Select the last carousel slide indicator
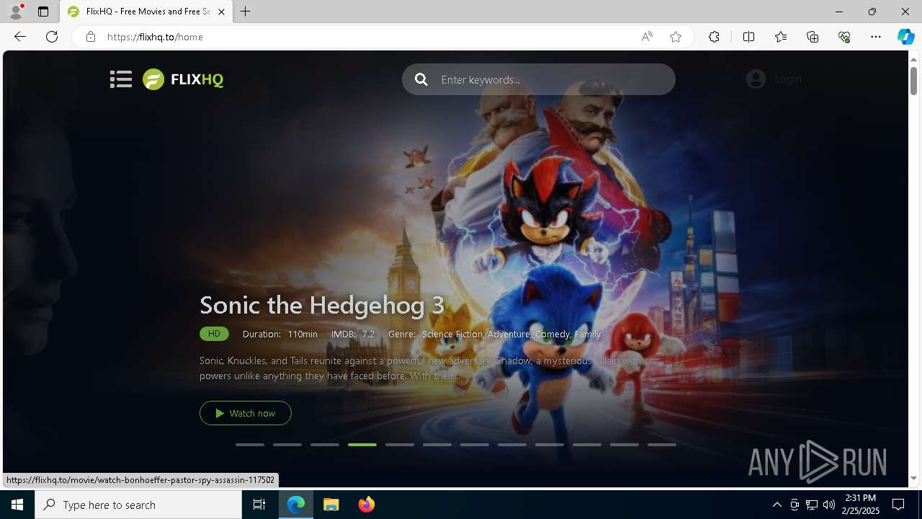Viewport: 922px width, 519px height. pos(662,445)
